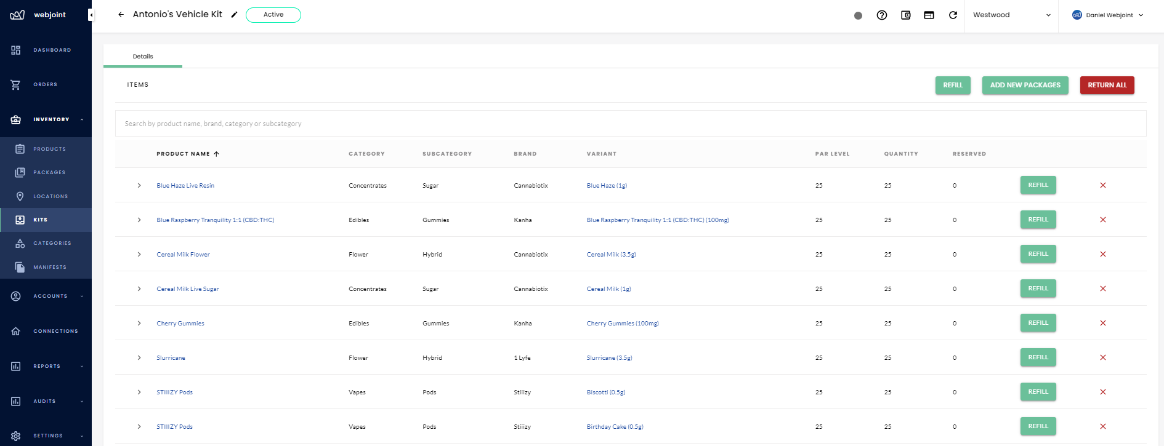
Task: Go to Packages in the Inventory submenu
Action: click(49, 172)
